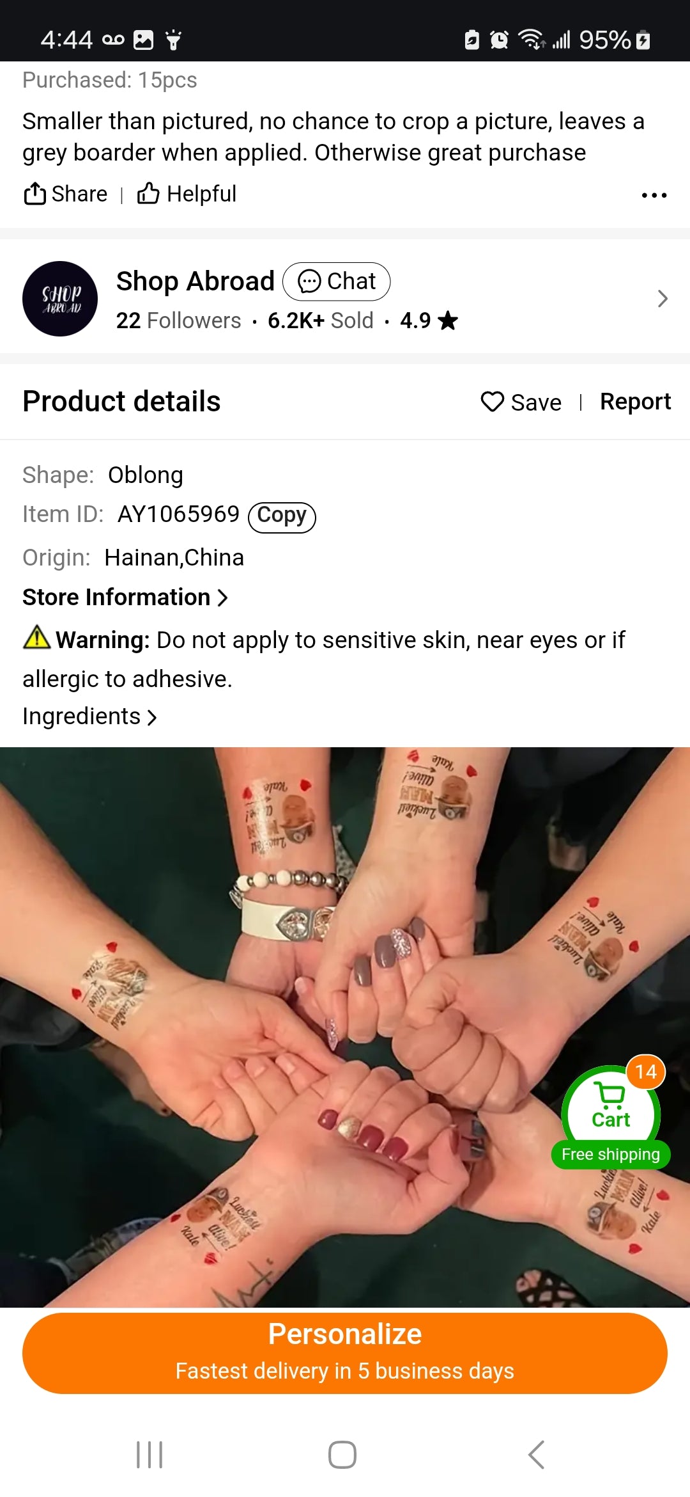Expand the Shop Abroad store page chevron
This screenshot has width=690, height=1497.
coord(663,299)
